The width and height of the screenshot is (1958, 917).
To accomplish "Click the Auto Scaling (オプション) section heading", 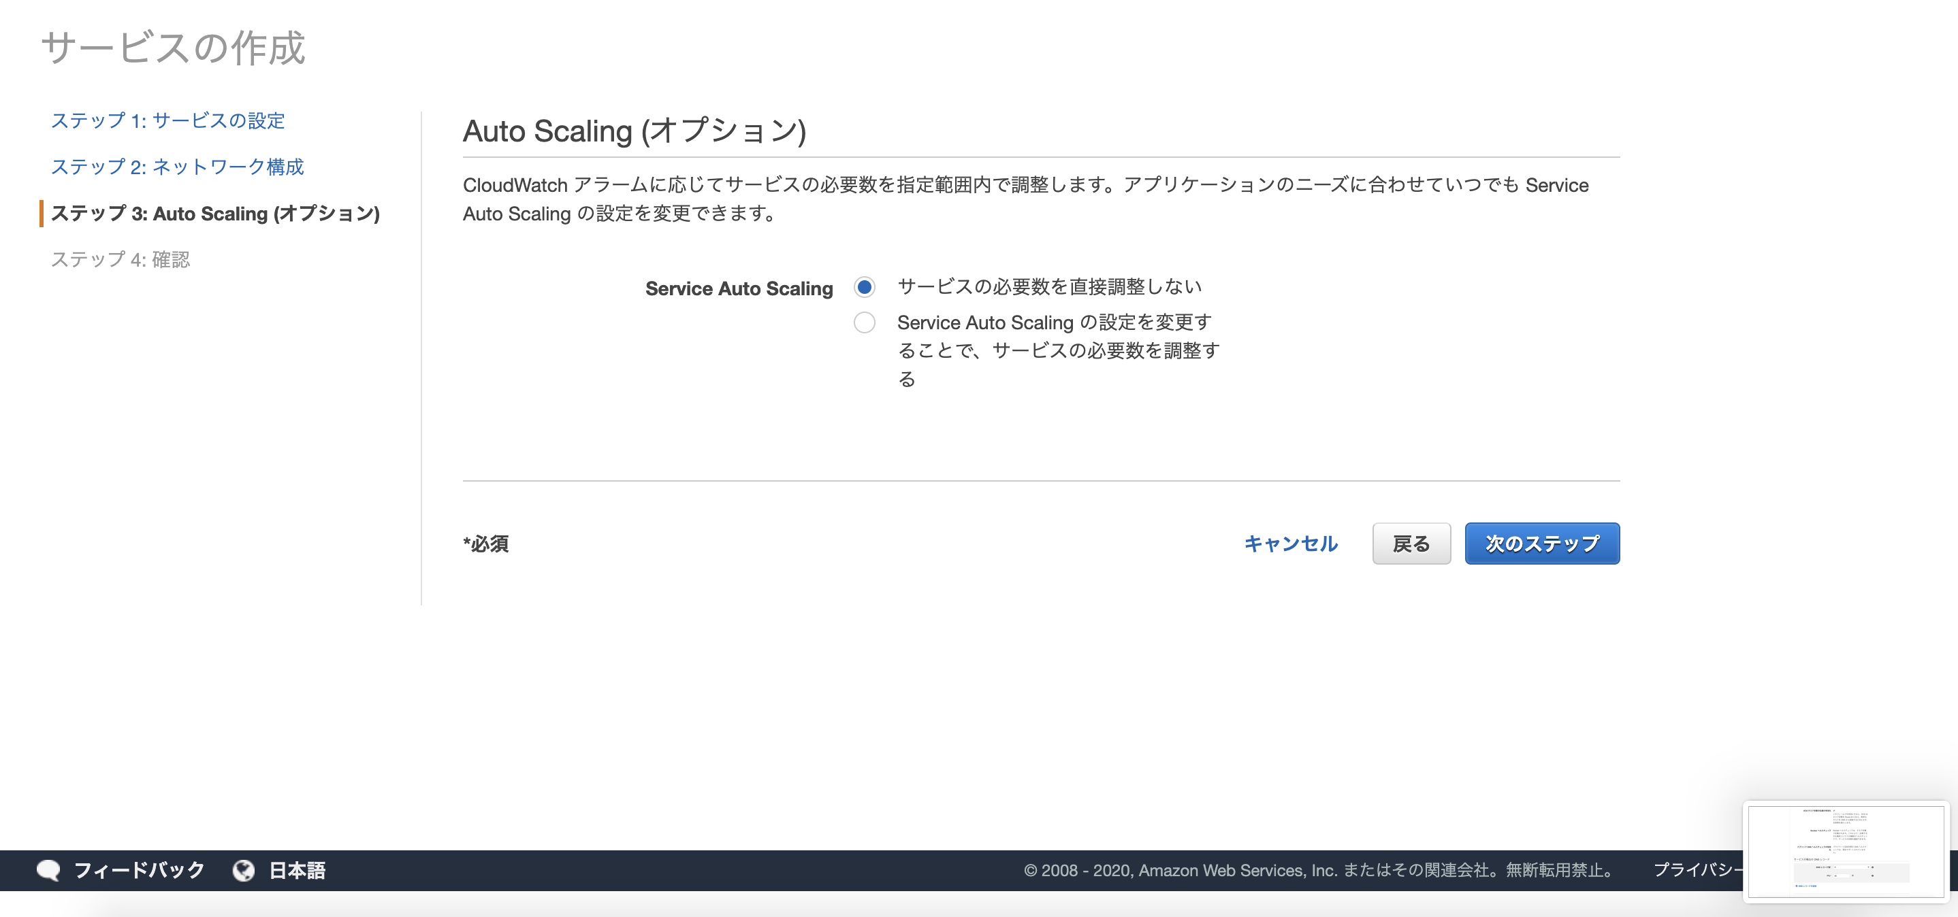I will click(635, 131).
